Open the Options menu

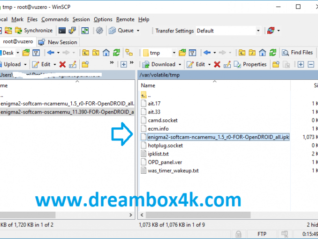(103, 20)
